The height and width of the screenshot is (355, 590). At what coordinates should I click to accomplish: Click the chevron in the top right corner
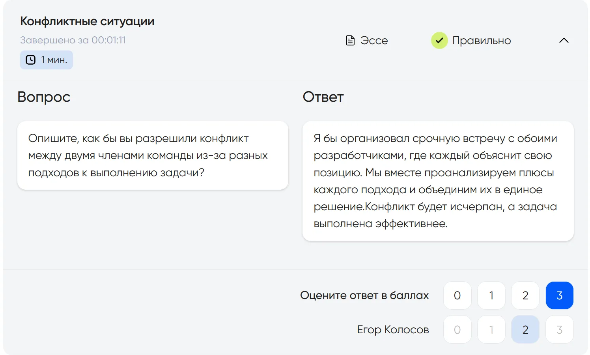(x=564, y=40)
